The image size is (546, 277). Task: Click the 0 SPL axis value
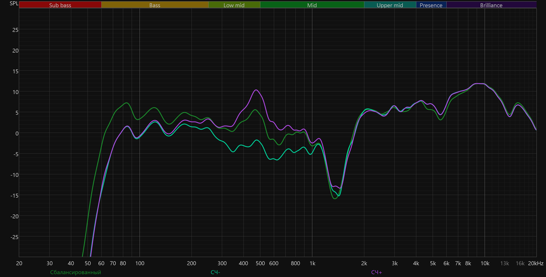pos(17,133)
